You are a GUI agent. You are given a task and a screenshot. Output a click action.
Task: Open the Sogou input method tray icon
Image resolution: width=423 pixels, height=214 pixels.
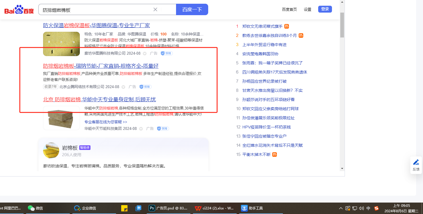(x=376, y=208)
